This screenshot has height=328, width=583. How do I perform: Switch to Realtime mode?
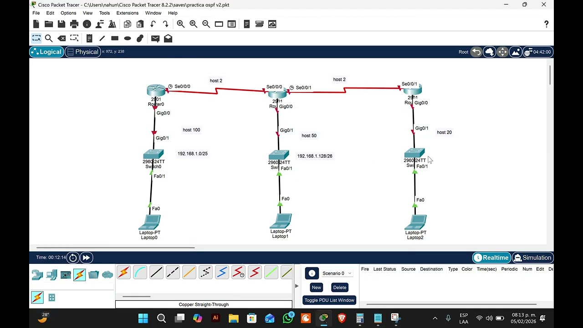click(x=491, y=258)
